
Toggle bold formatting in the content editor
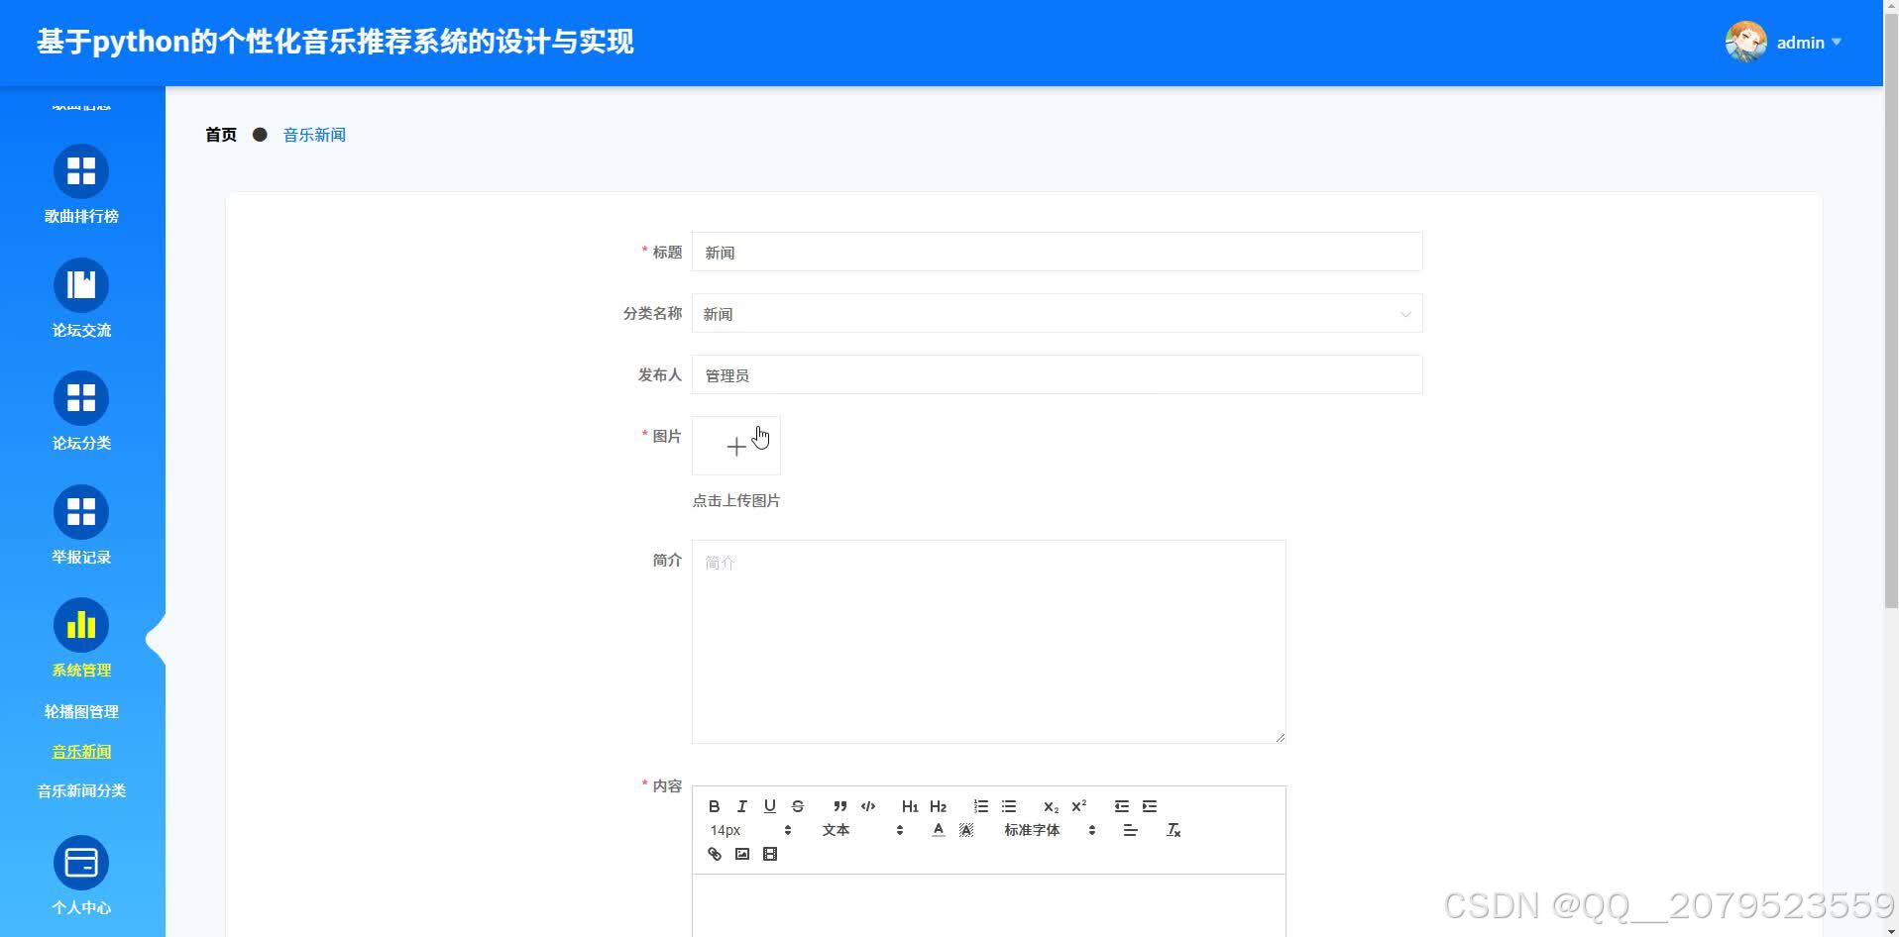714,806
